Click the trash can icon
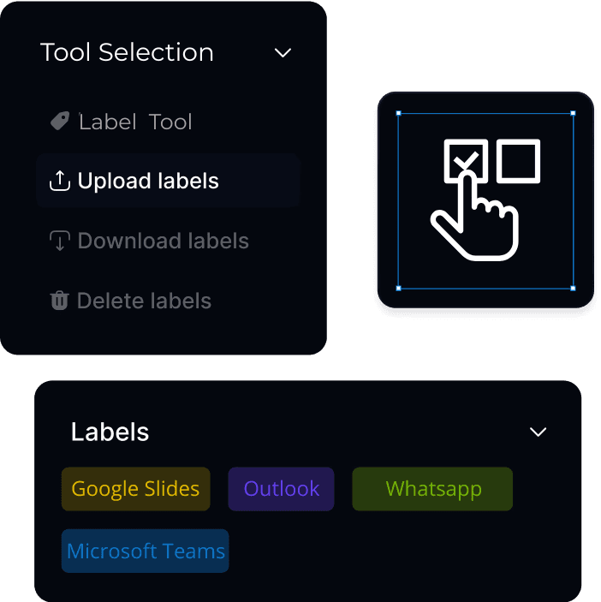The height and width of the screenshot is (602, 601). [60, 301]
